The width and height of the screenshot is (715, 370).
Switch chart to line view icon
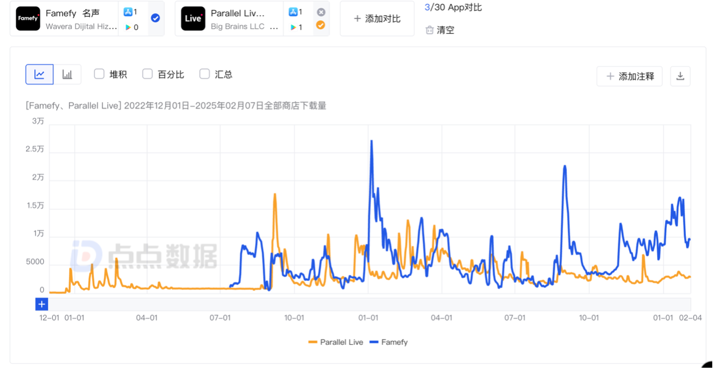[39, 73]
